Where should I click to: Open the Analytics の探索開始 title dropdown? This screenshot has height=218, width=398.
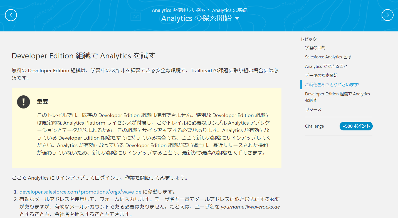[x=200, y=18]
